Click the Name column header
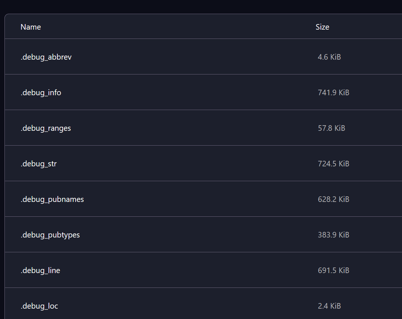 tap(31, 27)
